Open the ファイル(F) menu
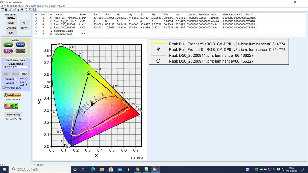The height and width of the screenshot is (173, 308). coord(5,6)
